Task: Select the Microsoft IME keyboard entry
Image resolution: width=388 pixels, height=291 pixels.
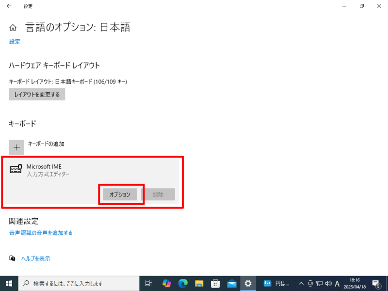Action: (x=92, y=181)
